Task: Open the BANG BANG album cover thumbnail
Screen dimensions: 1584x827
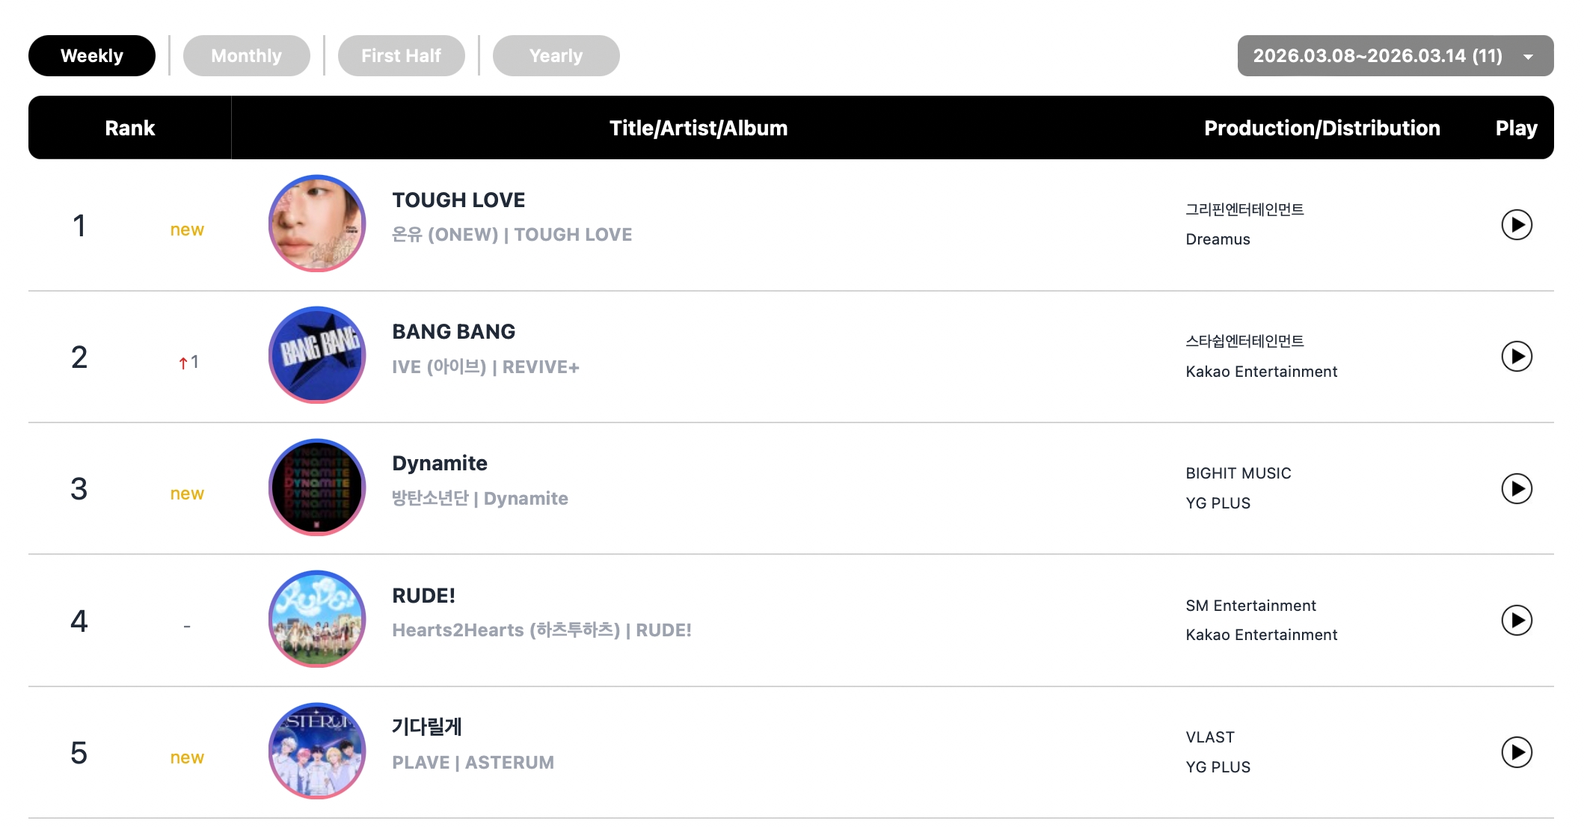Action: (316, 355)
